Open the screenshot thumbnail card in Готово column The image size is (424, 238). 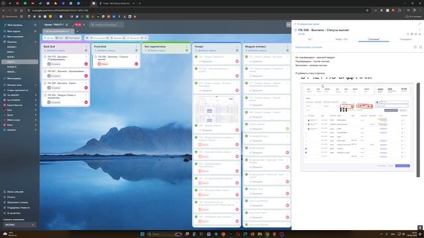coord(217,109)
